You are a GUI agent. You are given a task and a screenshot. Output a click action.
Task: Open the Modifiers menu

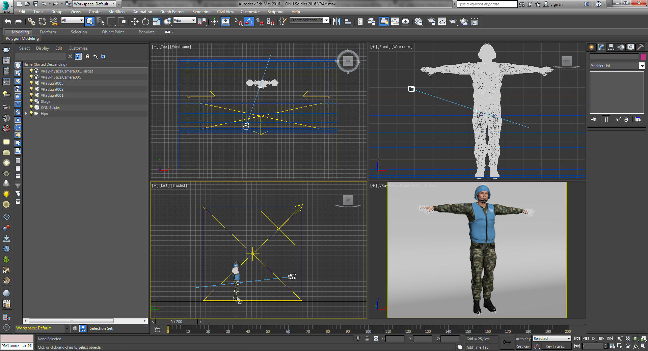click(116, 12)
